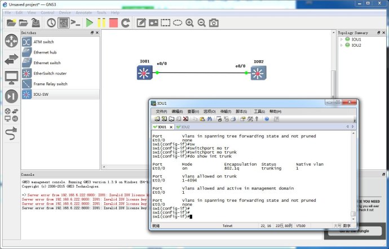Close the Topology Summary panel
The image size is (389, 249).
tap(384, 33)
